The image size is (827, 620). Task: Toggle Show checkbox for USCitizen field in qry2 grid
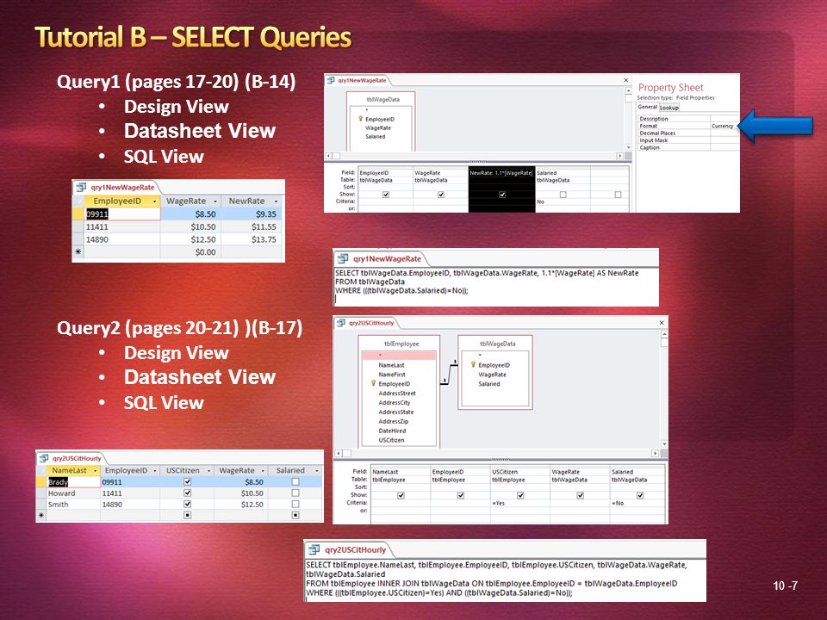pos(520,495)
